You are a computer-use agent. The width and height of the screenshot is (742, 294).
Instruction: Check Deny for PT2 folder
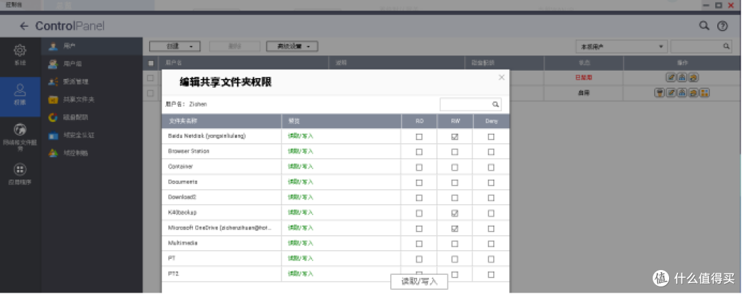[x=491, y=274]
